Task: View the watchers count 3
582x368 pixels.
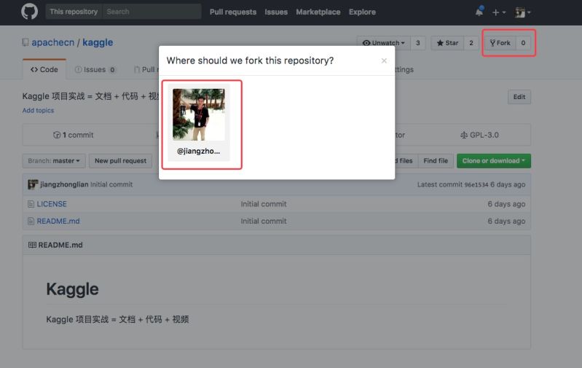Action: point(418,43)
